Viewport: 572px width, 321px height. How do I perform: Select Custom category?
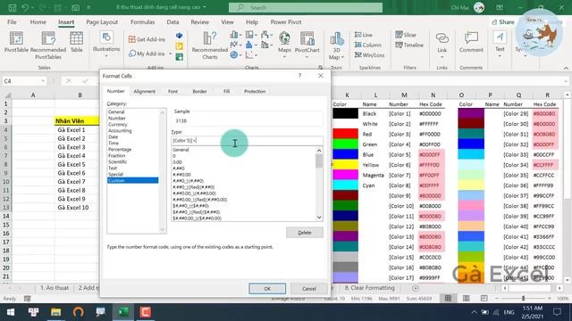pyautogui.click(x=133, y=180)
